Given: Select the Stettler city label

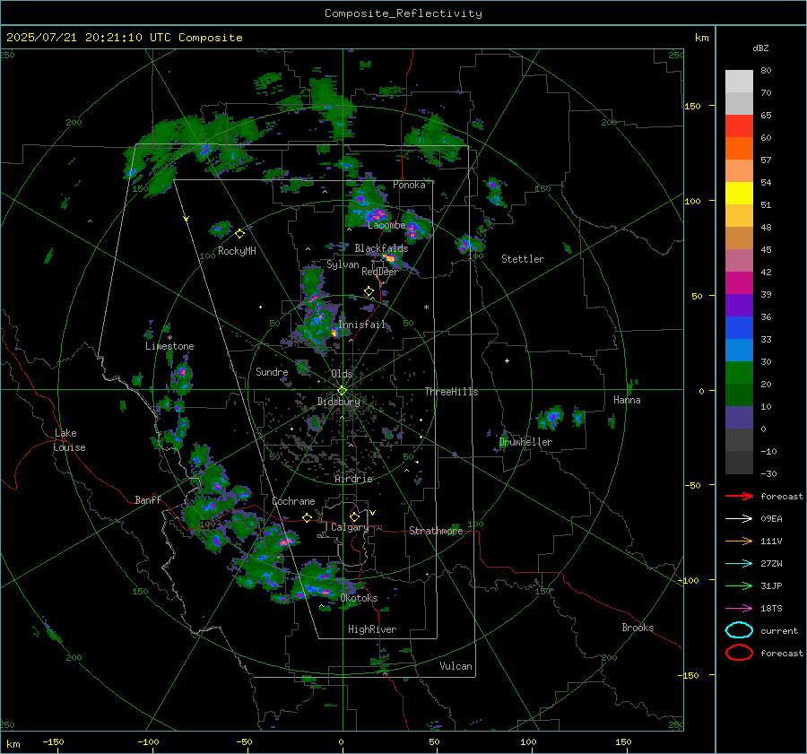Looking at the screenshot, I should 523,259.
